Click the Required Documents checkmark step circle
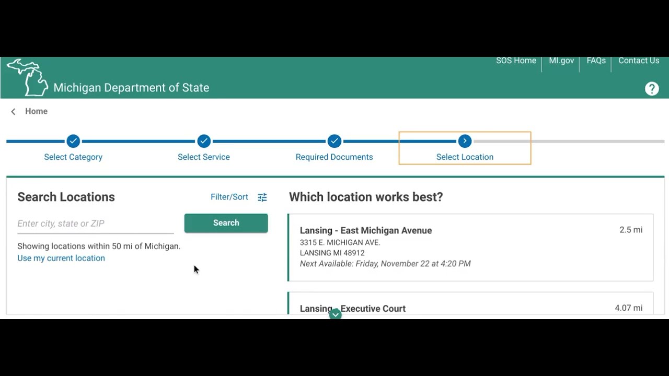 334,141
